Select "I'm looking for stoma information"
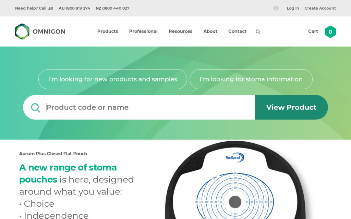This screenshot has height=219, width=351. 251,79
